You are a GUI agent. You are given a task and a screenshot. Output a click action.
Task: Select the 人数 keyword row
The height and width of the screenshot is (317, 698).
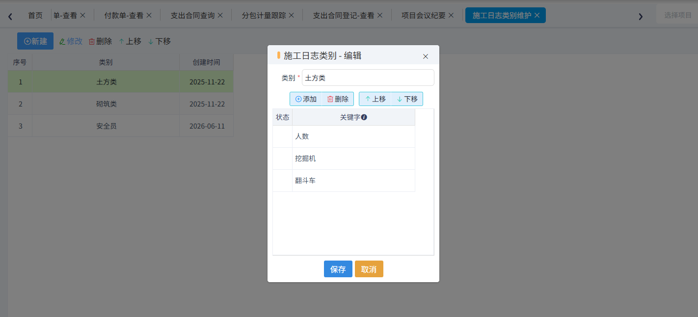pos(344,136)
